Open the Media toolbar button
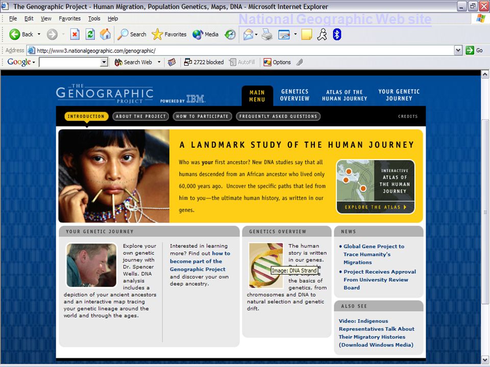The image size is (490, 367). coord(205,34)
